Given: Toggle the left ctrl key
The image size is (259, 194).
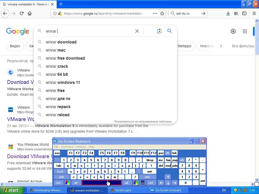Looking at the screenshot, I should click(x=58, y=183).
